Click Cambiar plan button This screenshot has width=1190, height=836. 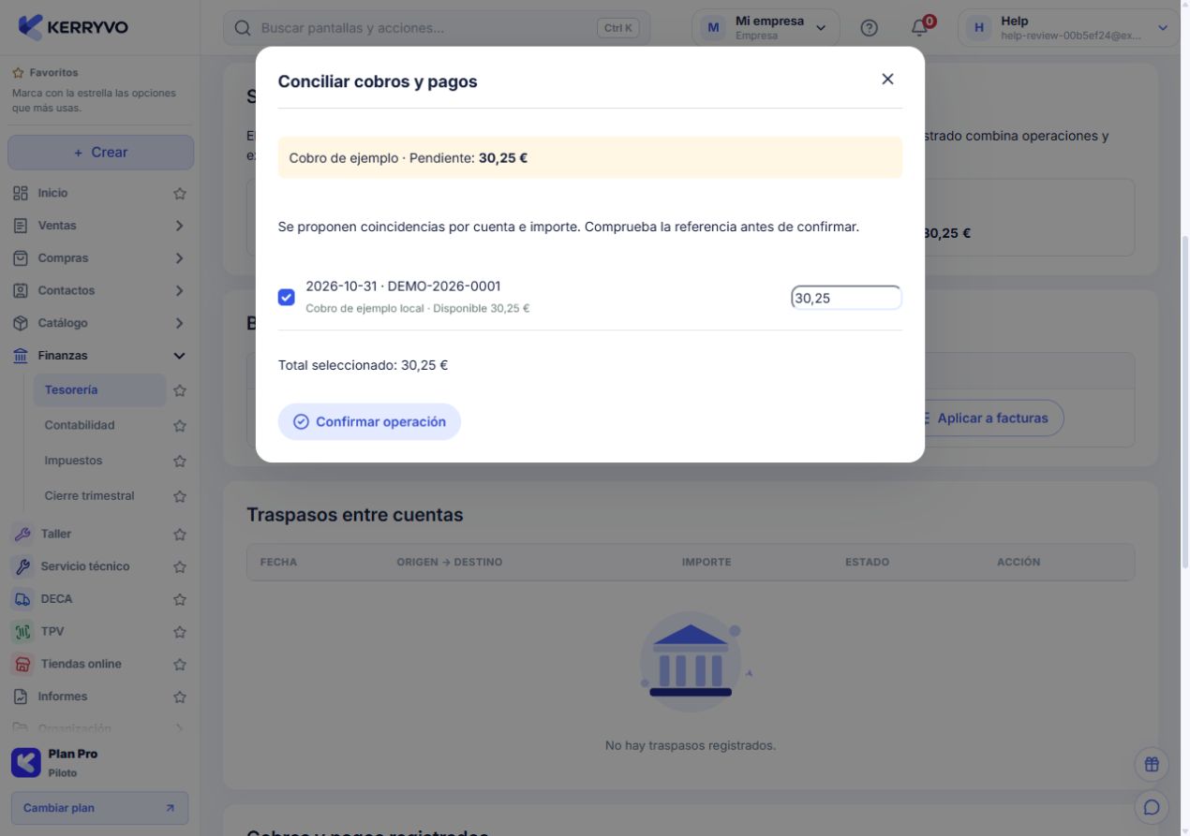click(99, 808)
